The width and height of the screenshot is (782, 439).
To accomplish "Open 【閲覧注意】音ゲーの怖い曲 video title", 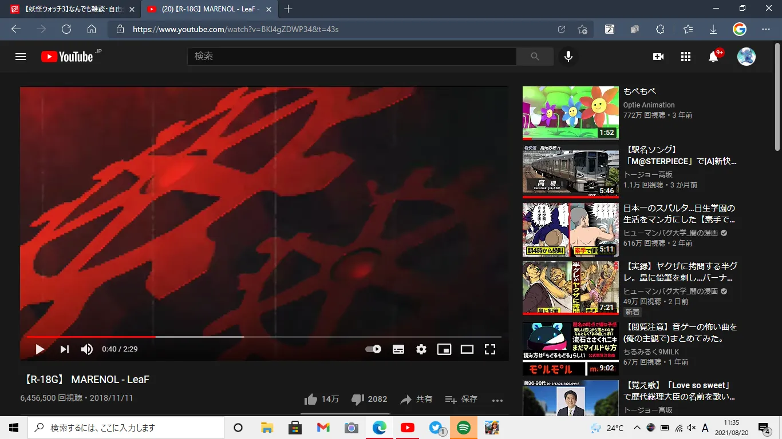I will click(680, 333).
